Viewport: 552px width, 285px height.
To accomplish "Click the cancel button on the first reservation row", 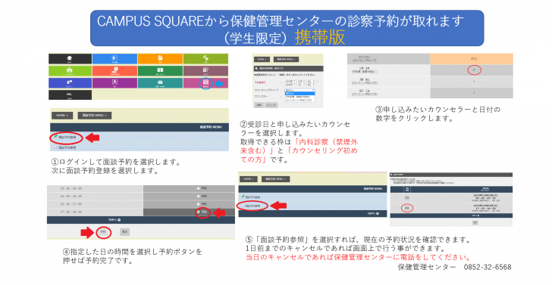I will pos(407,198).
